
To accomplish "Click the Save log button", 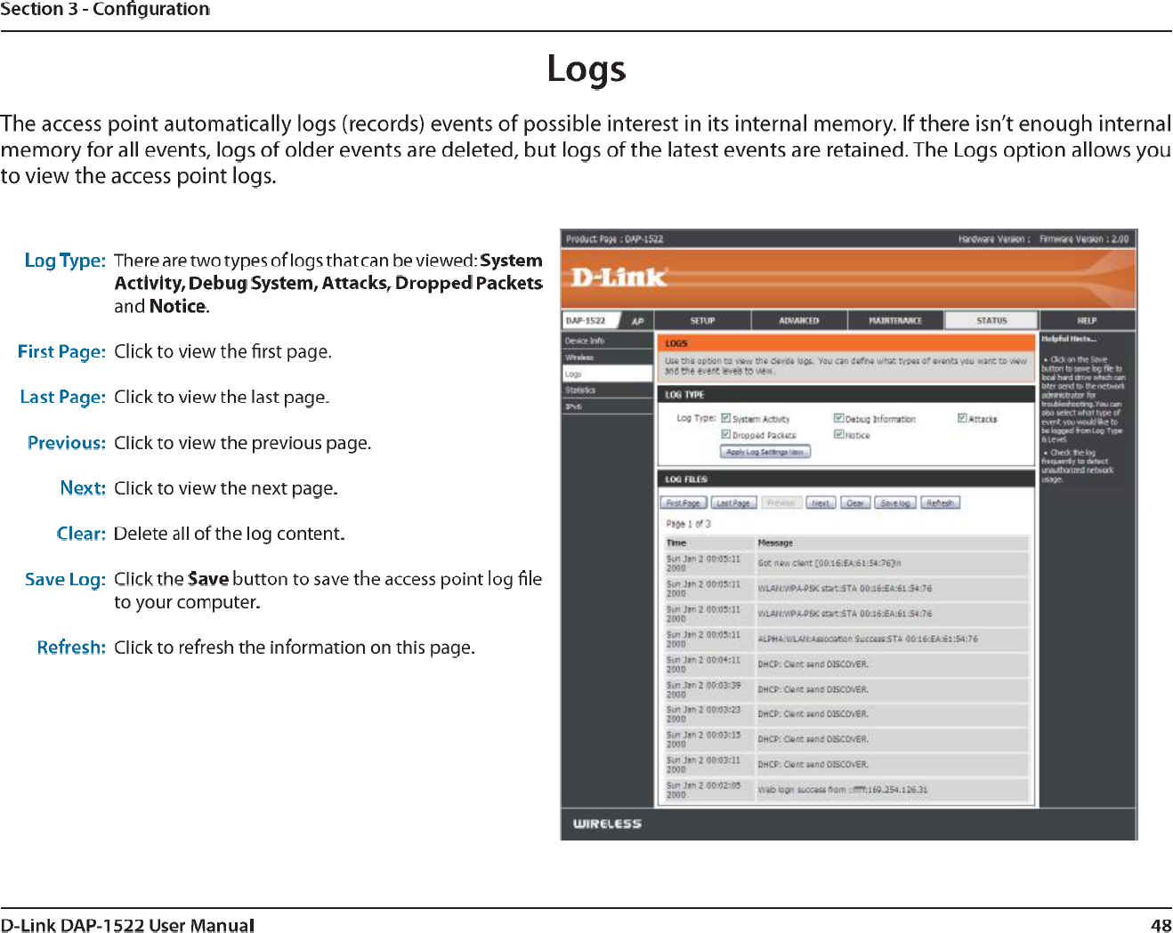I will coord(895,503).
